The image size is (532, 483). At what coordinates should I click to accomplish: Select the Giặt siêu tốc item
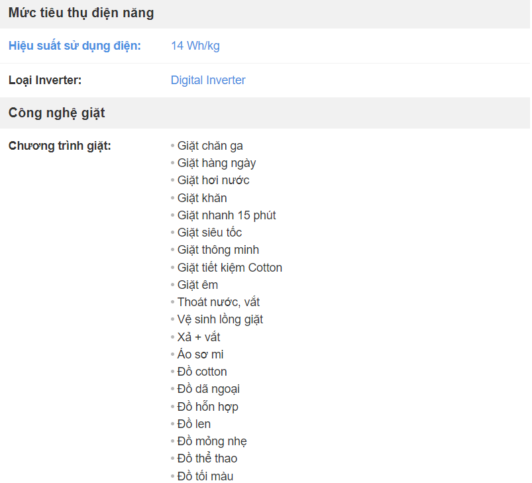209,233
